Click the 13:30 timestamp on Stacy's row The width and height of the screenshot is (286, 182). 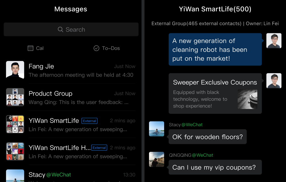pyautogui.click(x=129, y=175)
